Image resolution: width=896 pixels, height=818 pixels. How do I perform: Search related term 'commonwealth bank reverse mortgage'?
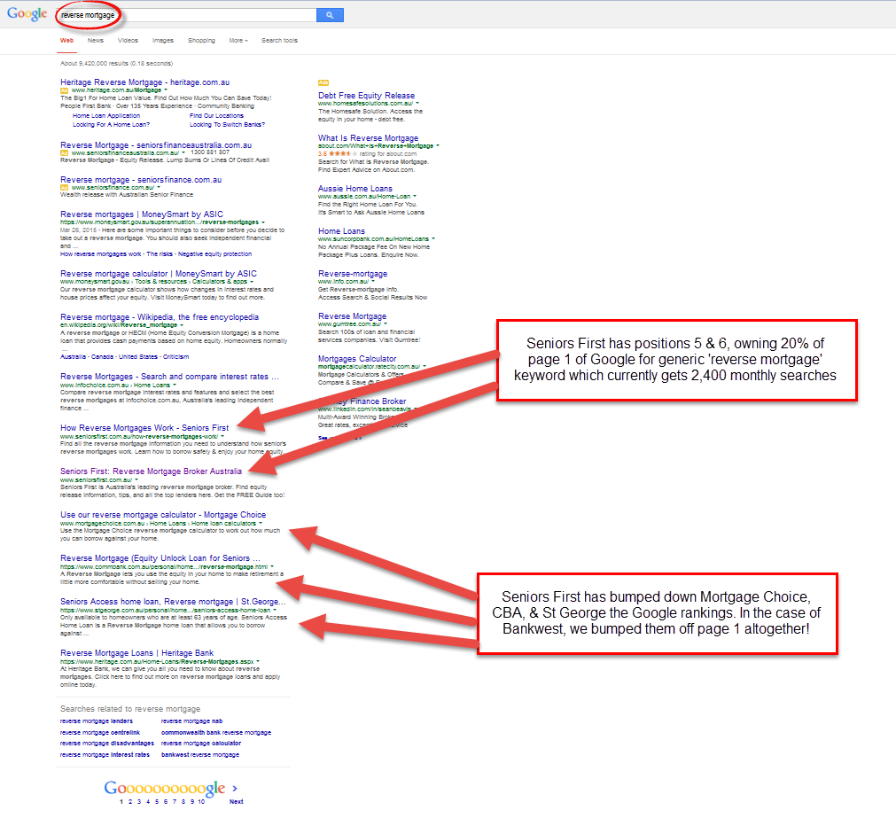216,733
